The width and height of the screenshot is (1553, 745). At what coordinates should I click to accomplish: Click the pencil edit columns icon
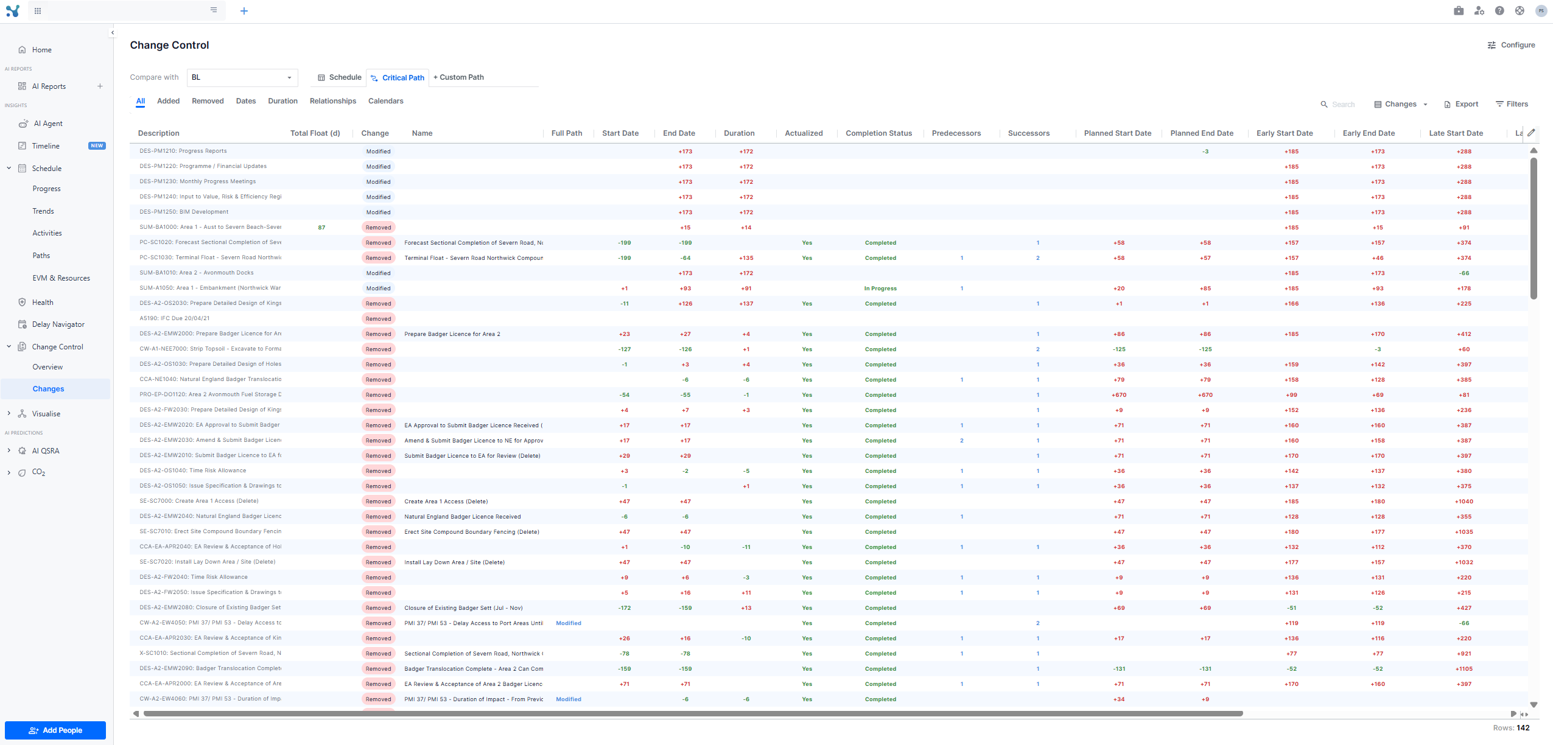point(1531,133)
